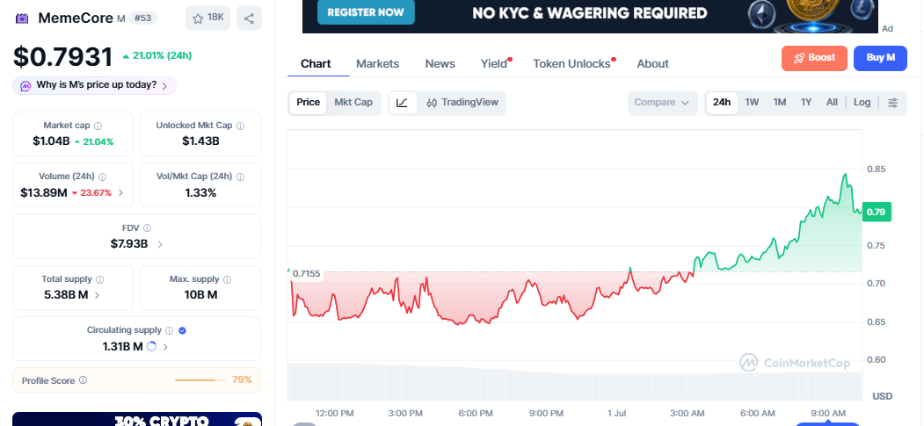This screenshot has width=924, height=426.
Task: Toggle Log scale on chart
Action: coord(862,103)
